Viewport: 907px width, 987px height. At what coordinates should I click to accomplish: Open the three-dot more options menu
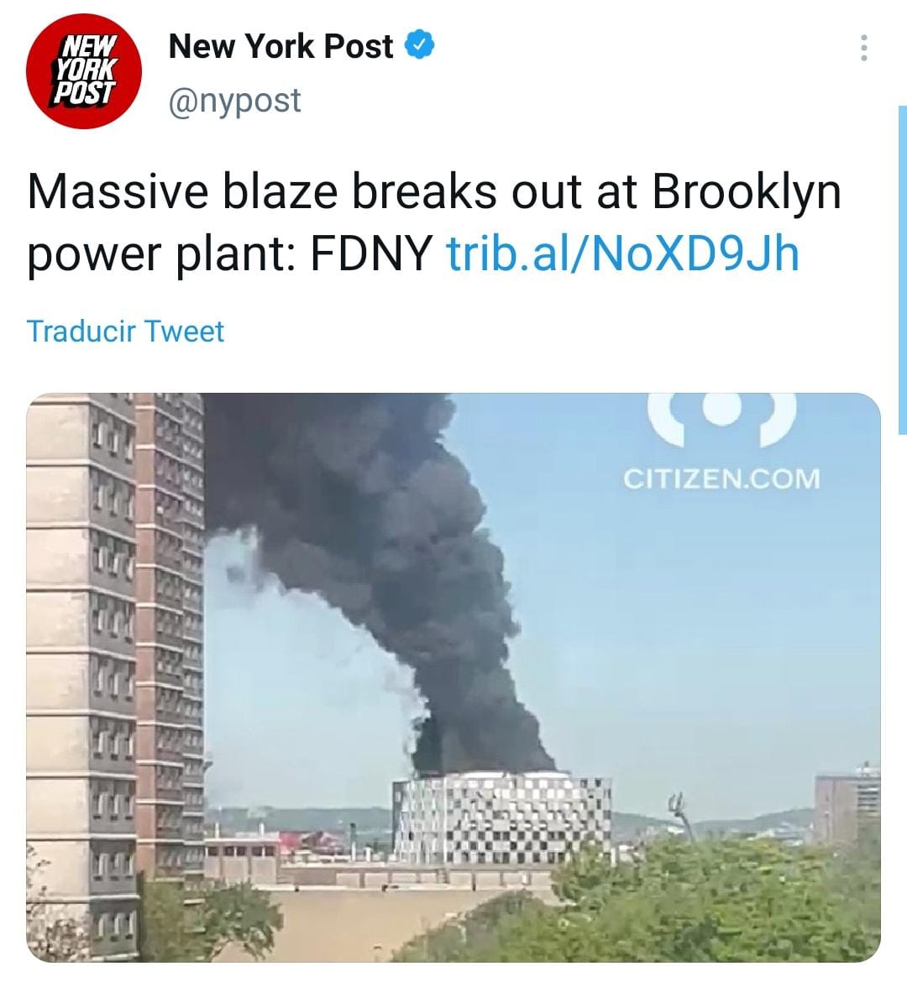coord(863,48)
